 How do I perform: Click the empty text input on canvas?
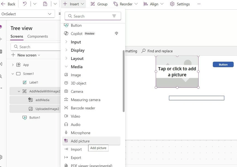tap(197, 98)
